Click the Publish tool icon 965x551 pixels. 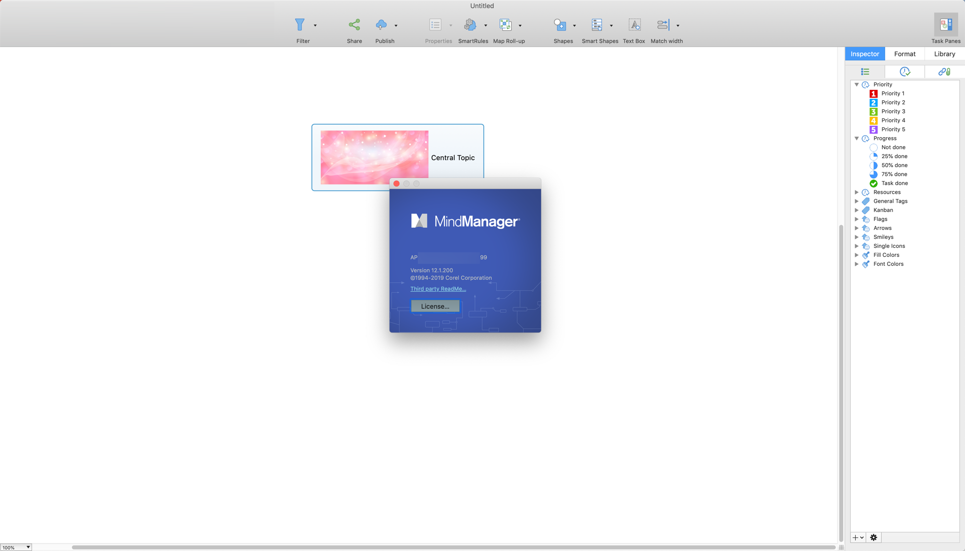pyautogui.click(x=381, y=24)
